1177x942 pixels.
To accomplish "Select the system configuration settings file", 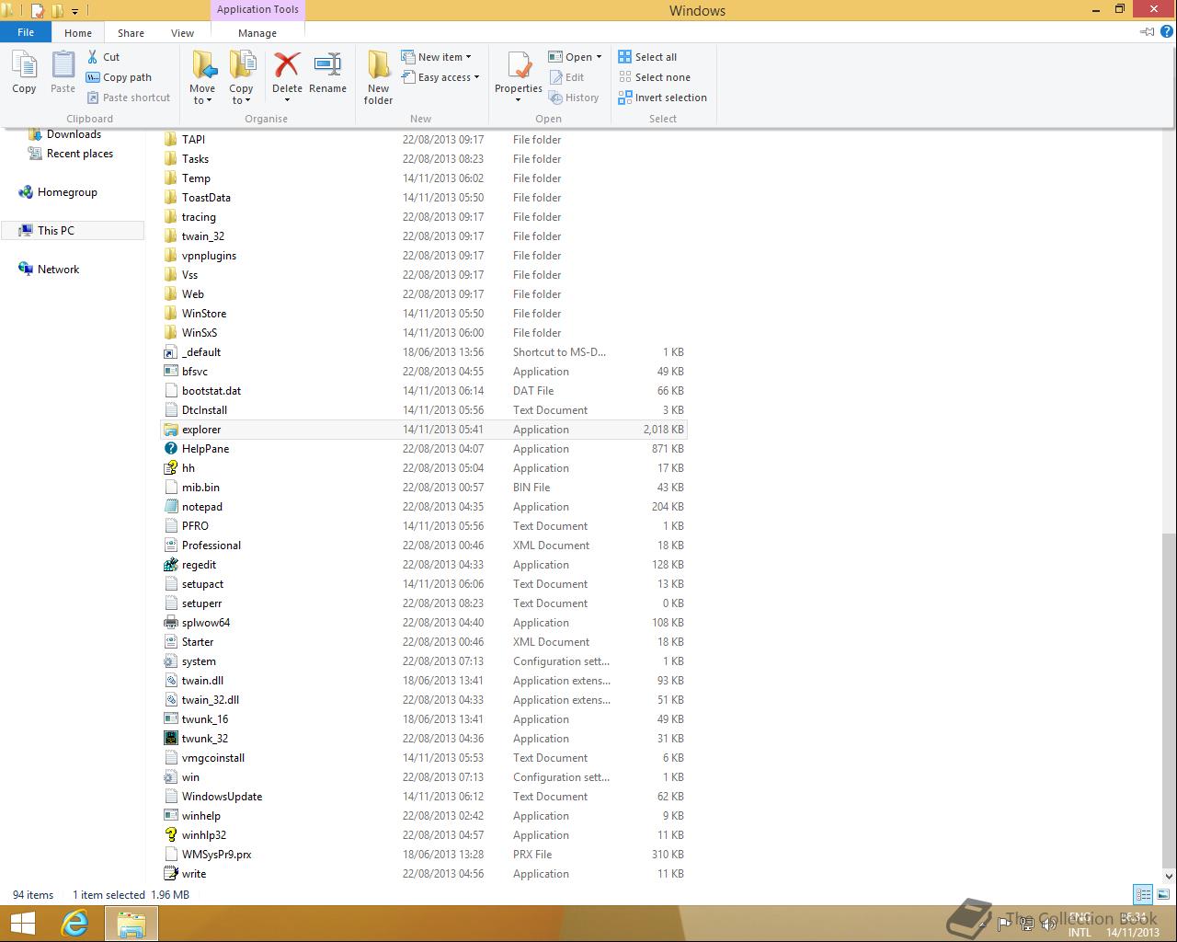I will [x=199, y=661].
